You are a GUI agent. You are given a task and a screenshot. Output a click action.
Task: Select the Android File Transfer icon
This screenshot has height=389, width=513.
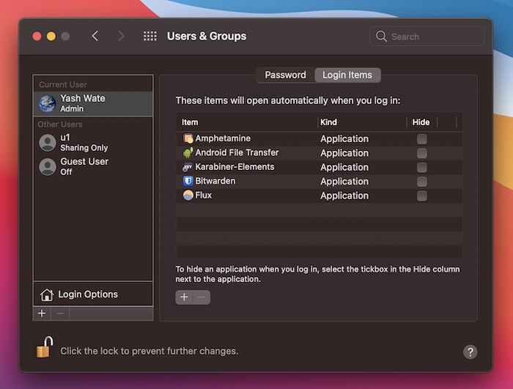click(188, 153)
